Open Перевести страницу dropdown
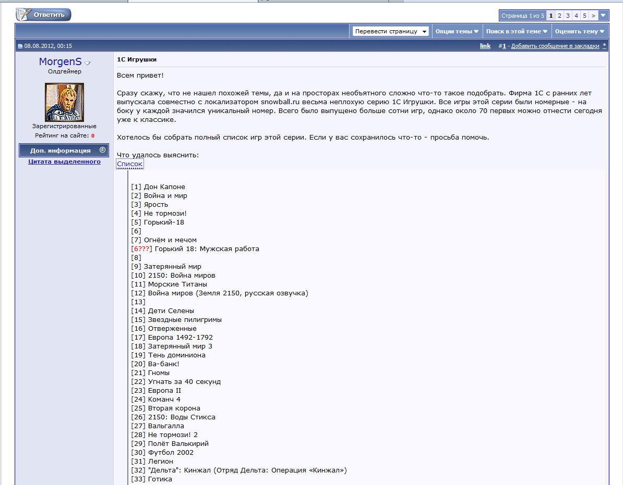 (x=391, y=31)
